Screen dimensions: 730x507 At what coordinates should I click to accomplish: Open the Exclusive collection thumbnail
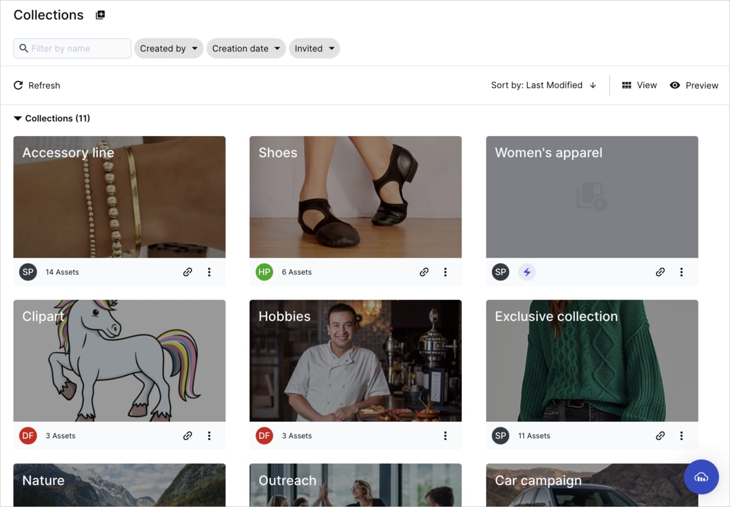592,360
